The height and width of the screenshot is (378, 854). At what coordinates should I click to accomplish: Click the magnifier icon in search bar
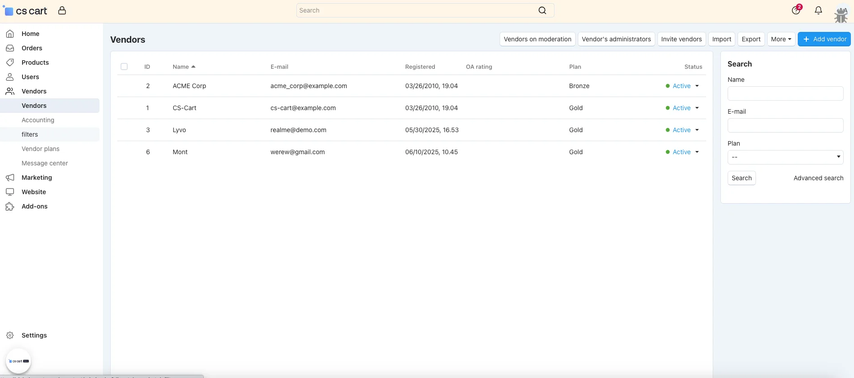pyautogui.click(x=542, y=10)
